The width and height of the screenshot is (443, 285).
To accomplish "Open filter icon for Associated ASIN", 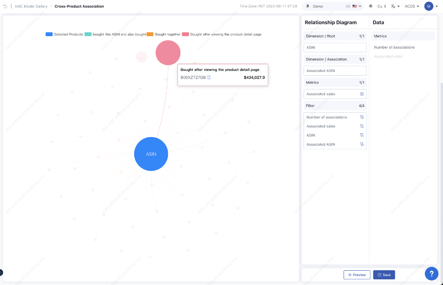I will click(362, 144).
